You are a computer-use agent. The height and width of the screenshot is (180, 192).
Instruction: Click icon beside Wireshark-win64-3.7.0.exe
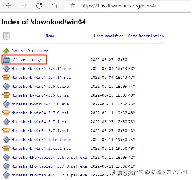pos(6,104)
